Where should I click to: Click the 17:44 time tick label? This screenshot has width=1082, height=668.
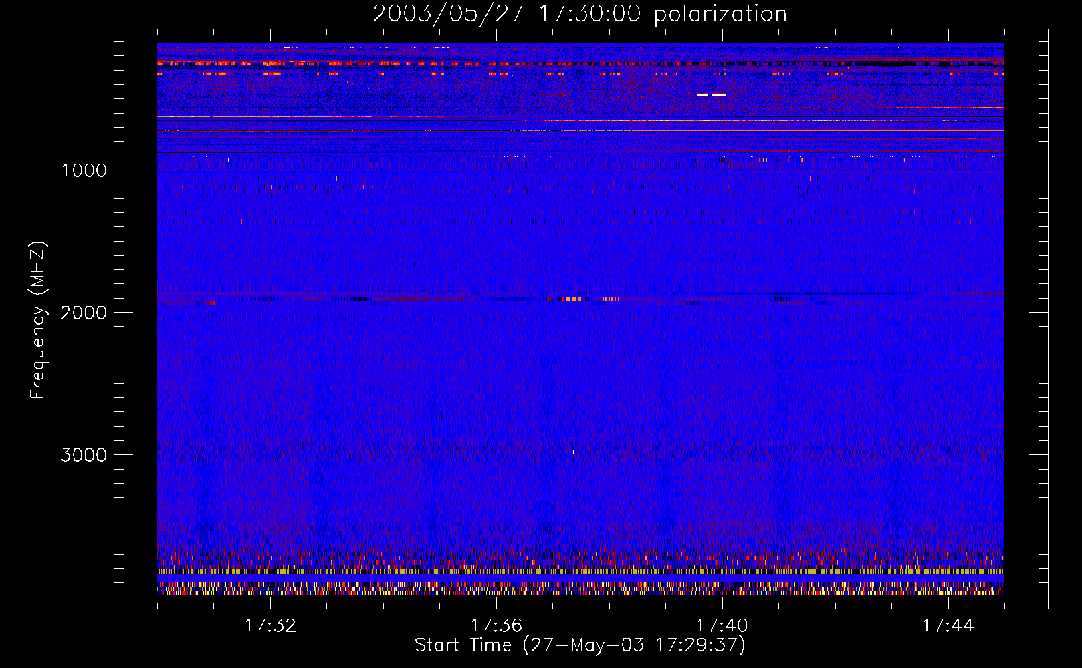pos(948,626)
